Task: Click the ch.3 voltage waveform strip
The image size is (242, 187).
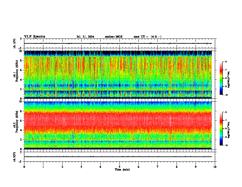Action: (119, 157)
